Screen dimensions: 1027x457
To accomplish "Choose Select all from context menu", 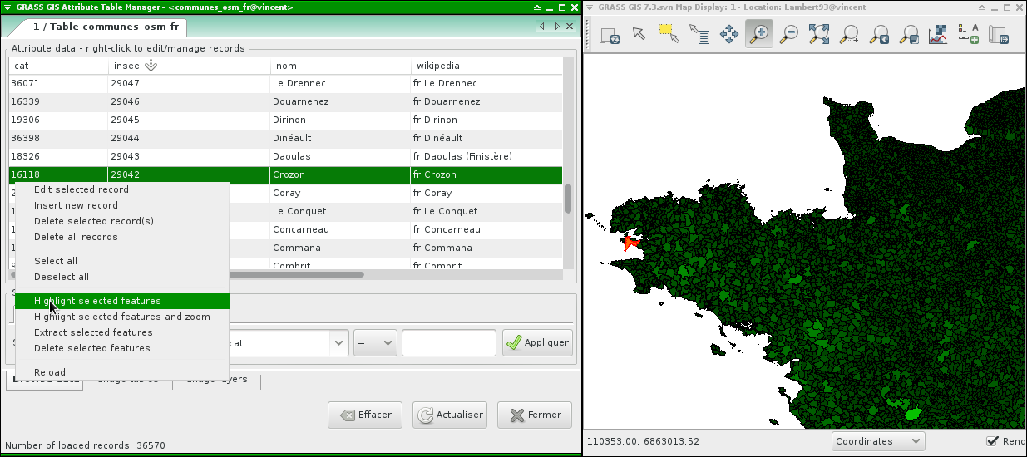I will [x=56, y=261].
